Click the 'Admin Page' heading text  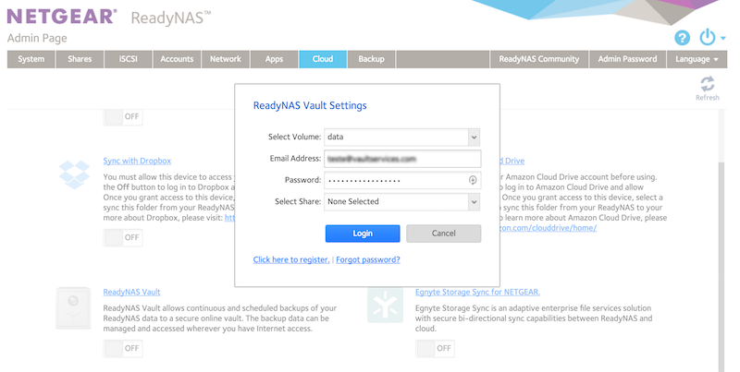click(x=37, y=39)
